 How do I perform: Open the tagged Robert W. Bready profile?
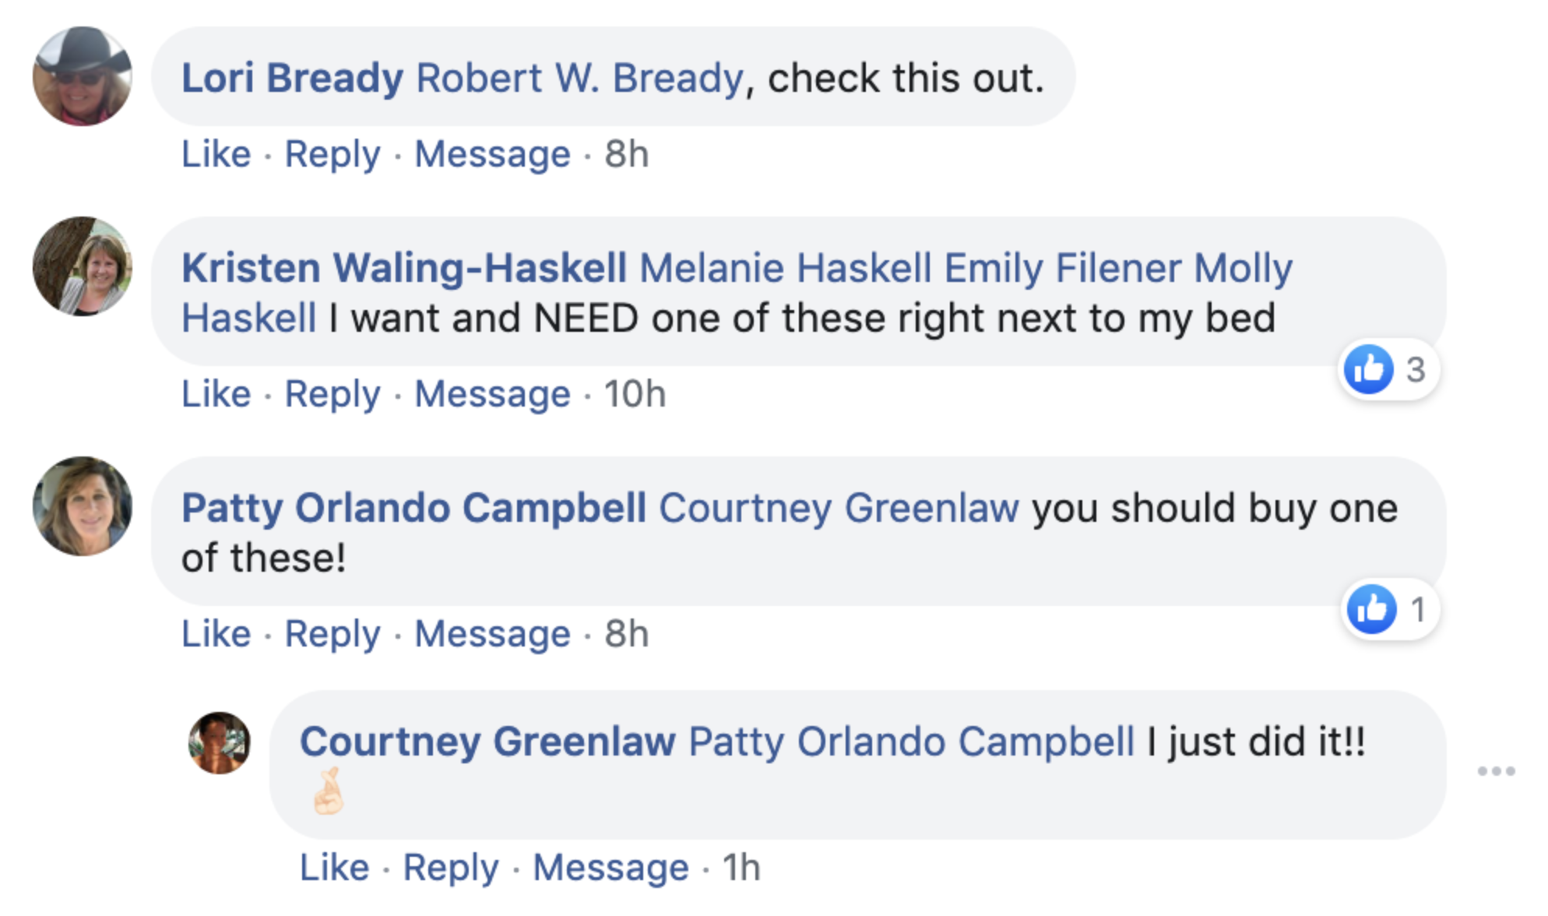(580, 78)
